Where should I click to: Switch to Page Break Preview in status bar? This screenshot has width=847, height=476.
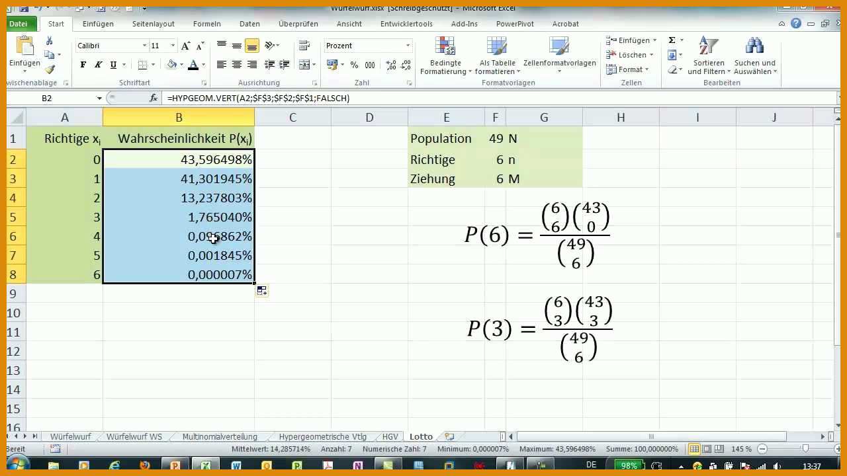point(719,449)
